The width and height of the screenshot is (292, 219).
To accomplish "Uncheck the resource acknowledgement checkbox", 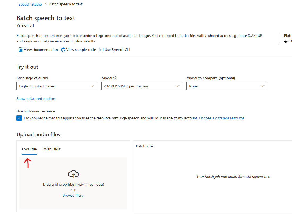I will [19, 118].
